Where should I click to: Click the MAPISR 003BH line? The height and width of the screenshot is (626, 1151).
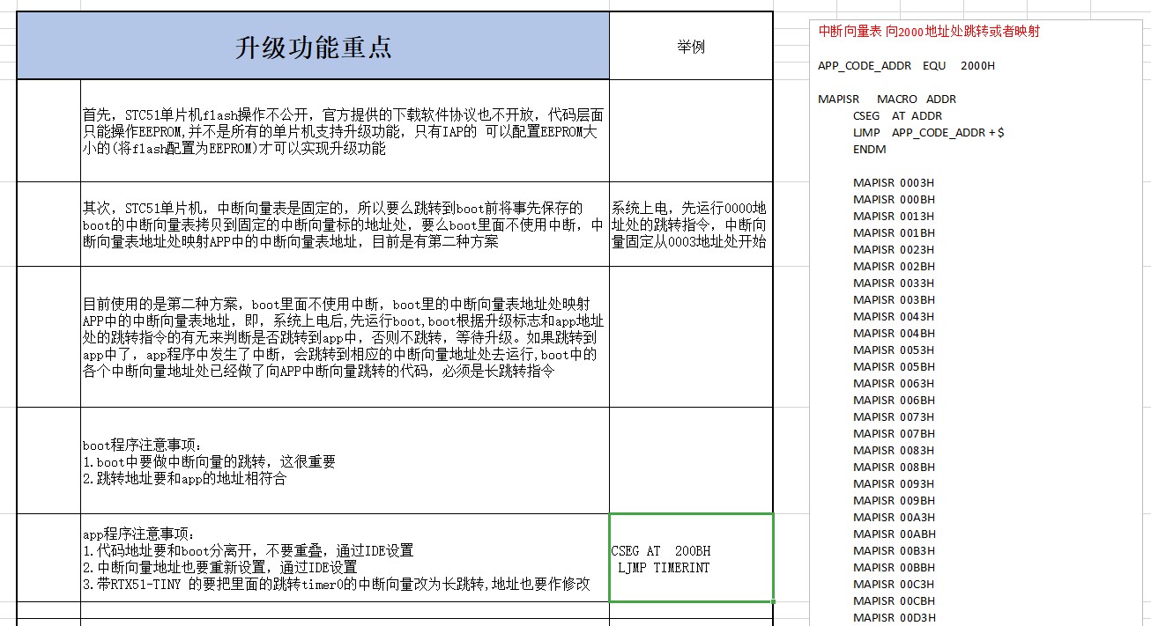(x=894, y=299)
